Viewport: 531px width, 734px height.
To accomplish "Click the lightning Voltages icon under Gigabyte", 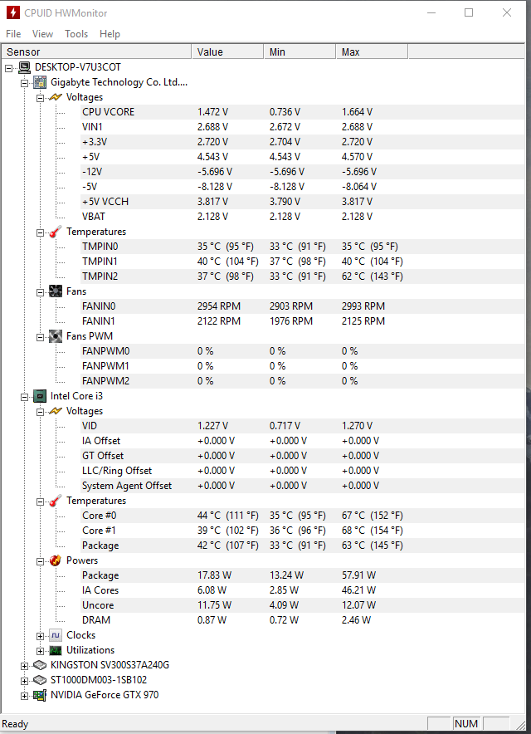I will (56, 97).
